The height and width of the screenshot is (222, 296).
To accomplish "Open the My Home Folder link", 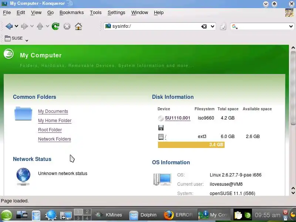I will tap(55, 121).
